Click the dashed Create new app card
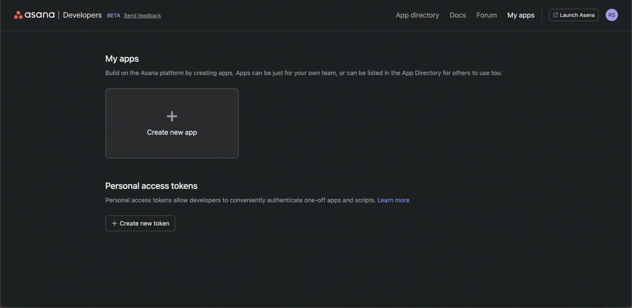This screenshot has width=632, height=308. pyautogui.click(x=172, y=123)
